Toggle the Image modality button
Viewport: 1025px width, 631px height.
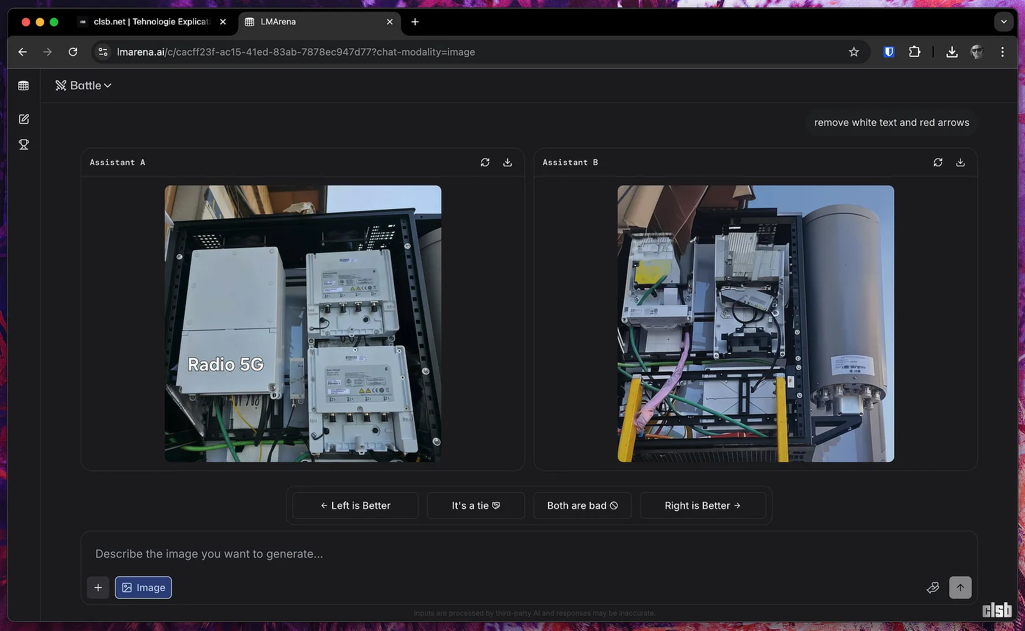click(x=143, y=588)
